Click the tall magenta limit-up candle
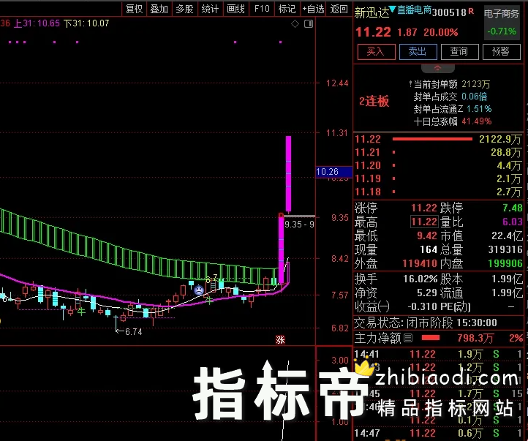The height and width of the screenshot is (441, 528). pyautogui.click(x=289, y=173)
